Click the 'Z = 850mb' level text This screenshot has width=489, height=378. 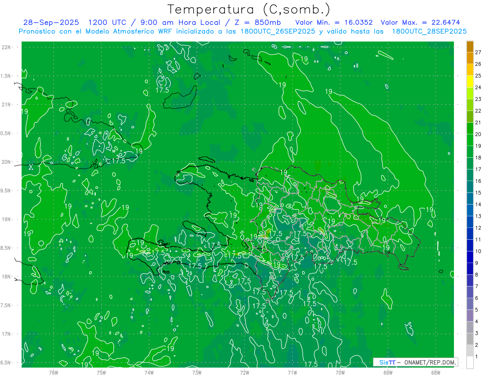(x=256, y=22)
